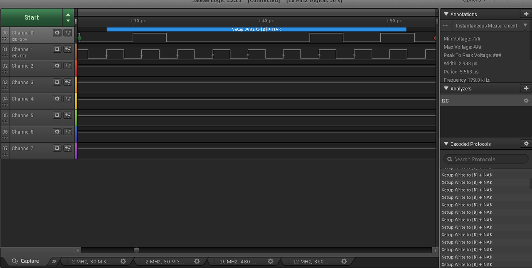
Task: Select the Channel 3 label
Action: pyautogui.click(x=23, y=83)
